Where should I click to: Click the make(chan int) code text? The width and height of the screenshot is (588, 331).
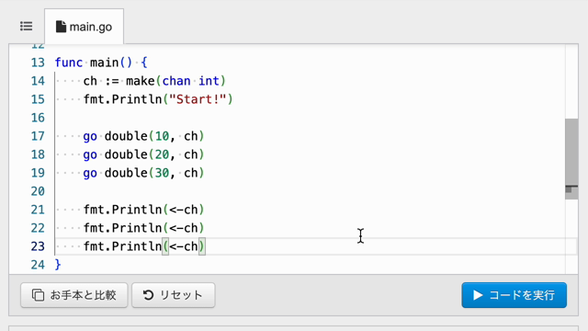coord(175,81)
